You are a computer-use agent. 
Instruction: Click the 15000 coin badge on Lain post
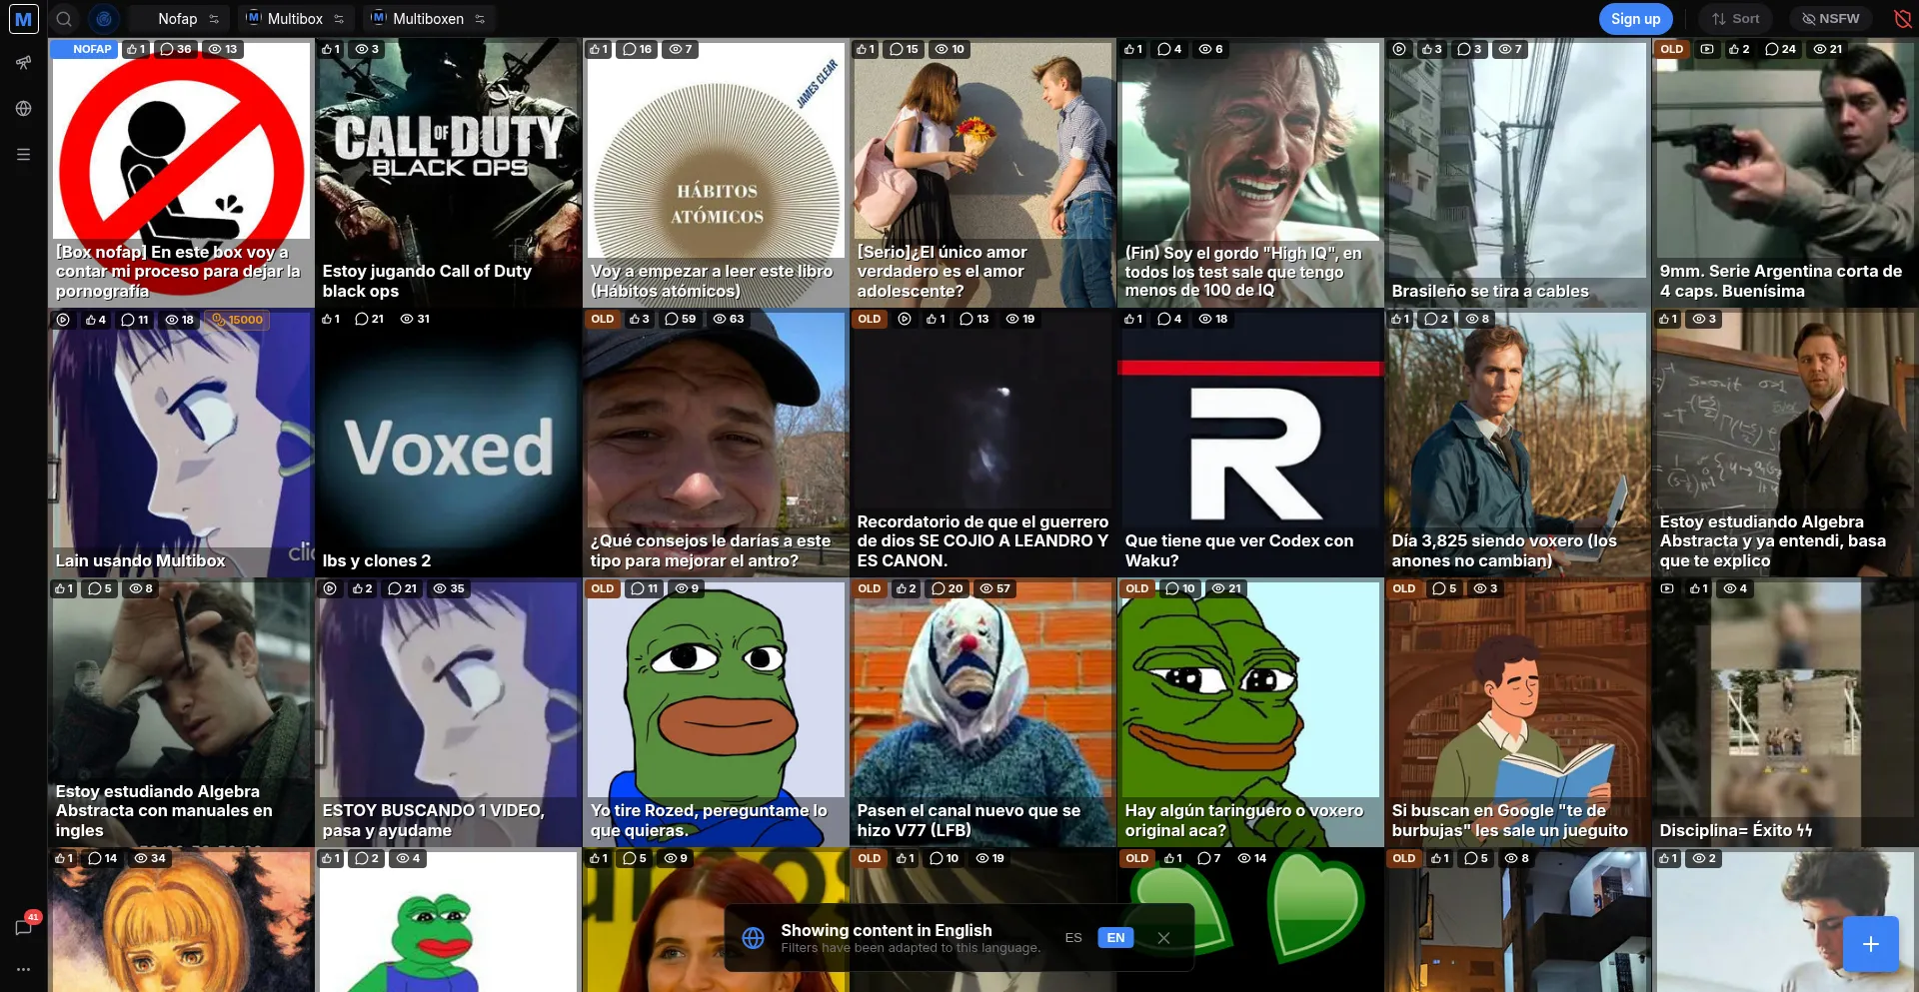(x=238, y=320)
